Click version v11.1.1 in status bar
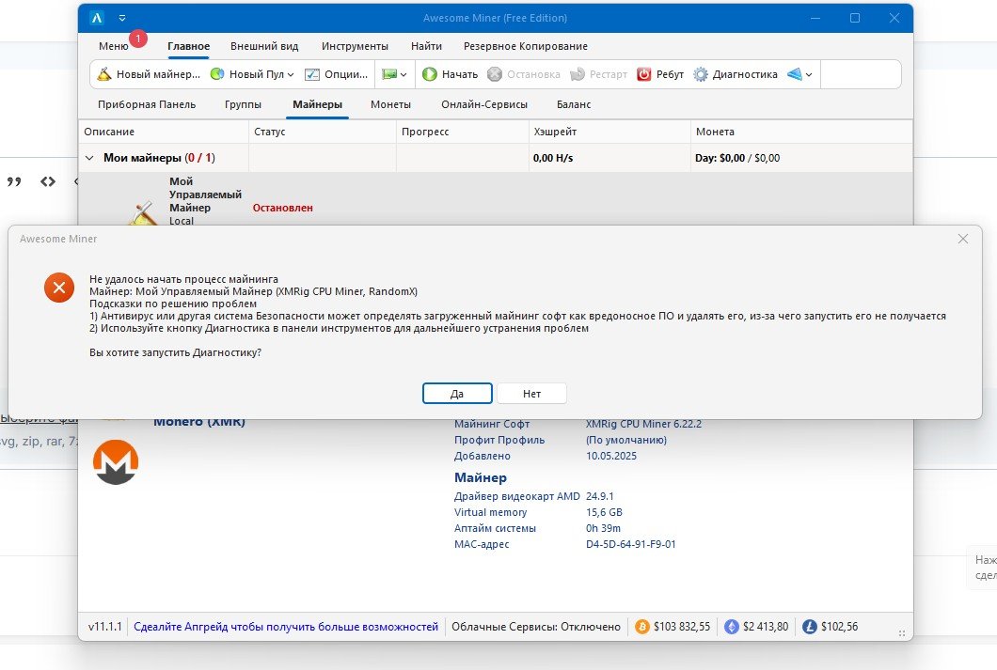This screenshot has height=670, width=997. 105,627
